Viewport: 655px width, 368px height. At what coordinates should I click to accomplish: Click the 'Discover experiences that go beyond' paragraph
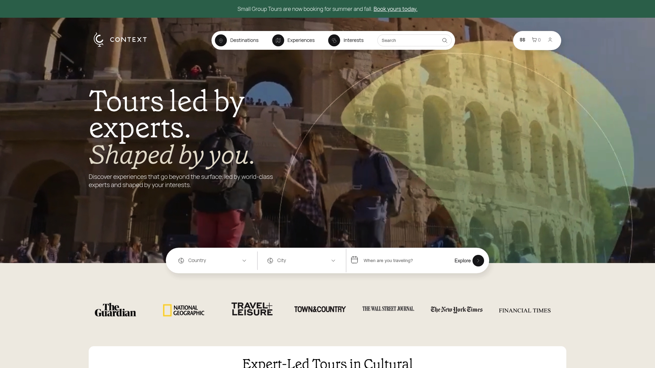coord(181,181)
